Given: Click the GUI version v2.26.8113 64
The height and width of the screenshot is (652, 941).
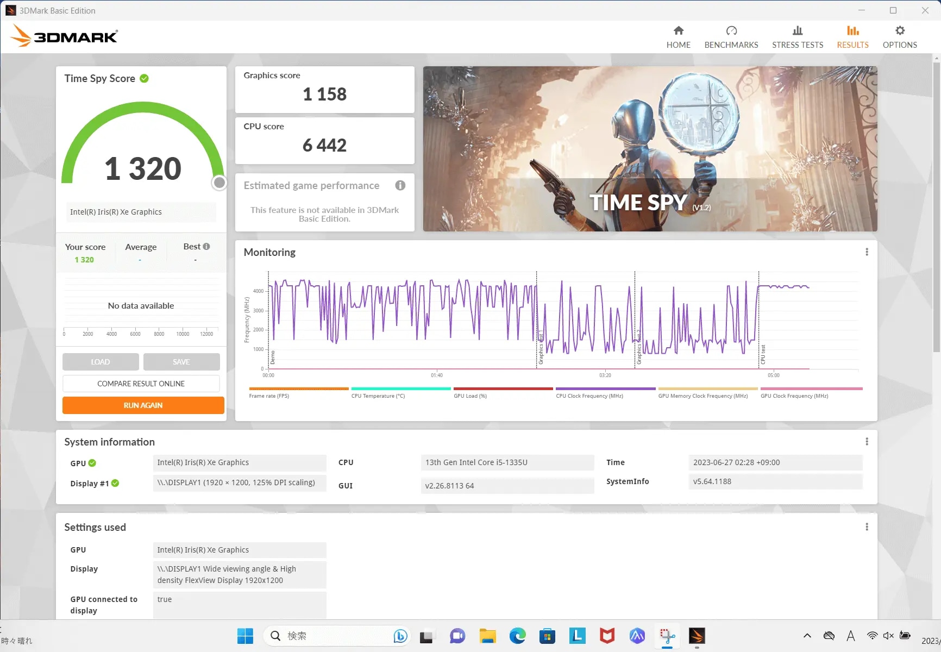Looking at the screenshot, I should click(507, 486).
